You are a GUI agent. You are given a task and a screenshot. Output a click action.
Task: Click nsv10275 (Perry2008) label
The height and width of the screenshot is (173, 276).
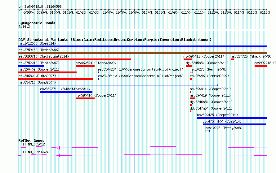point(208,69)
